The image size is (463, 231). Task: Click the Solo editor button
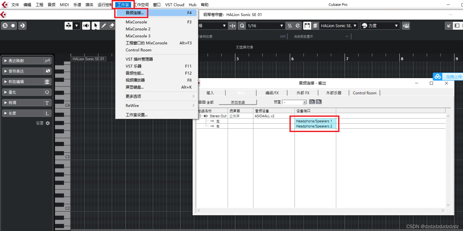click(5, 26)
